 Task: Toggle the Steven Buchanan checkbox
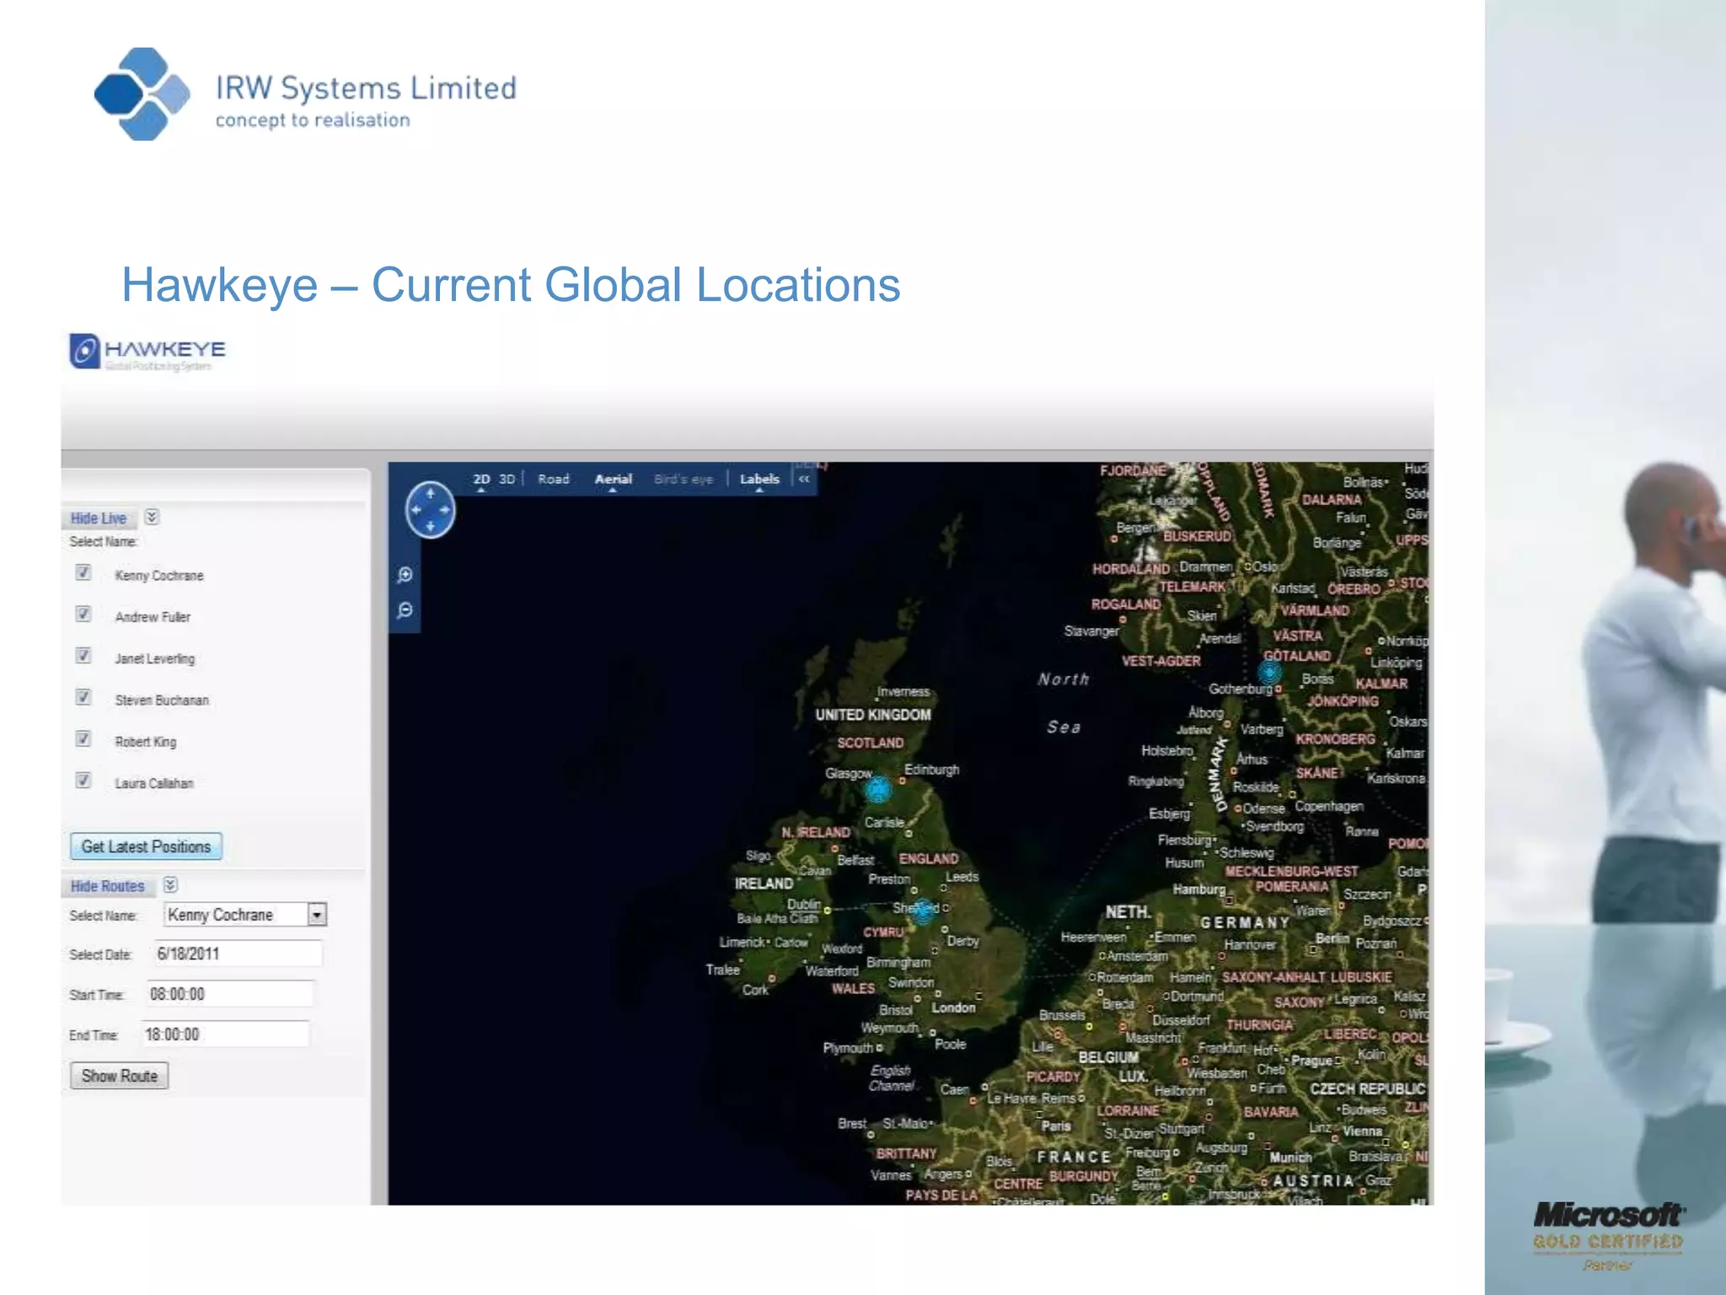click(83, 697)
